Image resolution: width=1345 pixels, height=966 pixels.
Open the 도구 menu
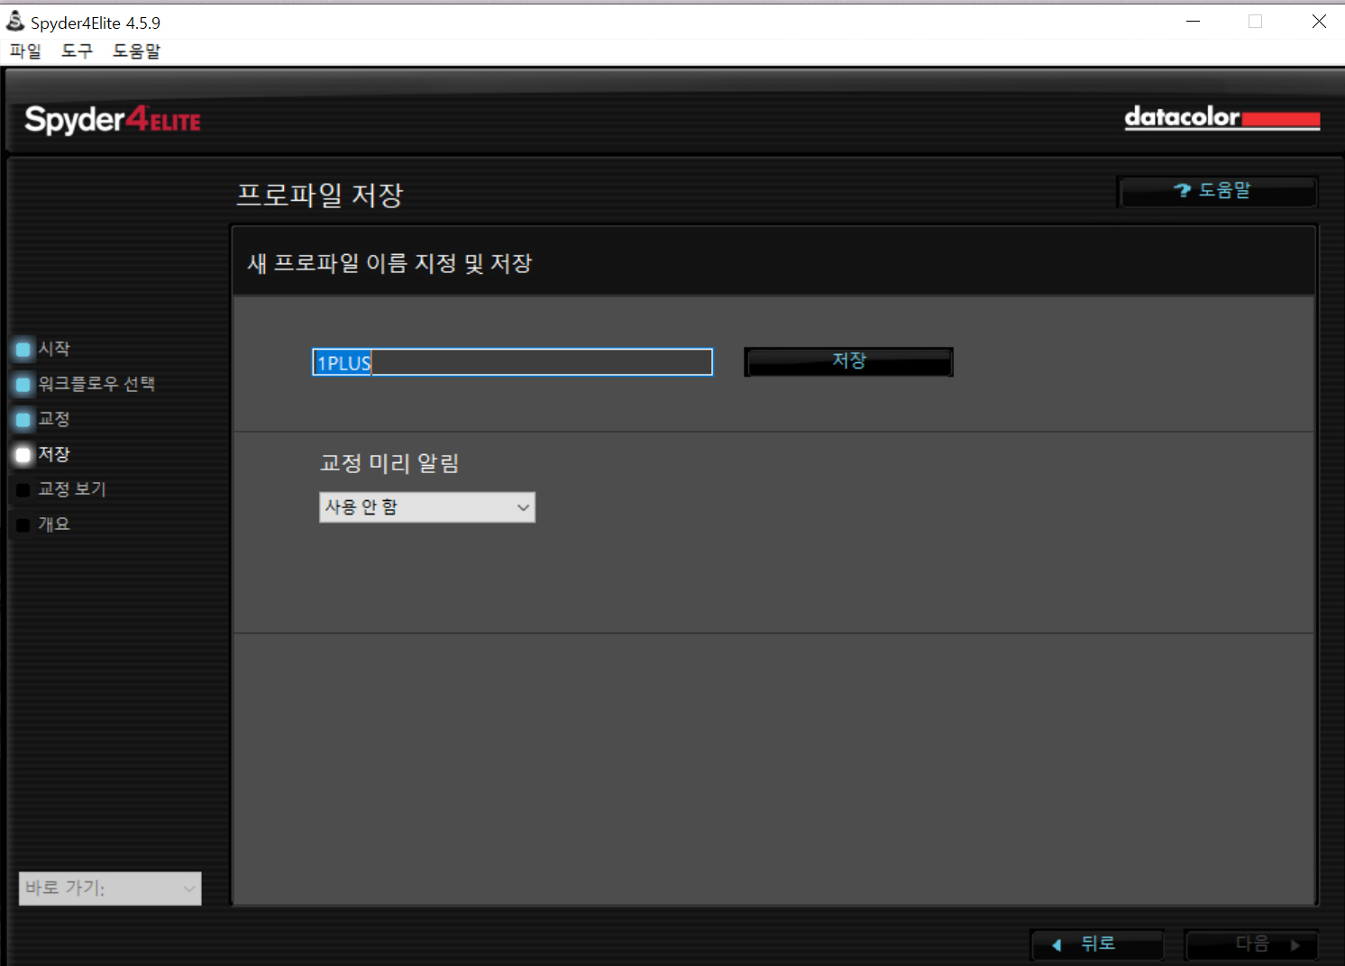pyautogui.click(x=77, y=51)
